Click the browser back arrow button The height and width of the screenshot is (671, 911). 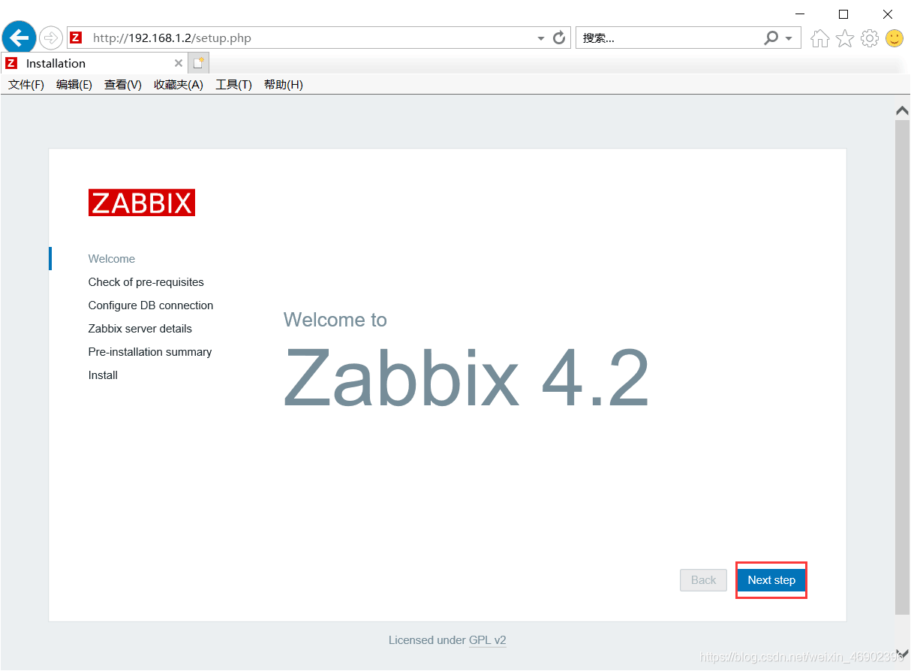19,37
